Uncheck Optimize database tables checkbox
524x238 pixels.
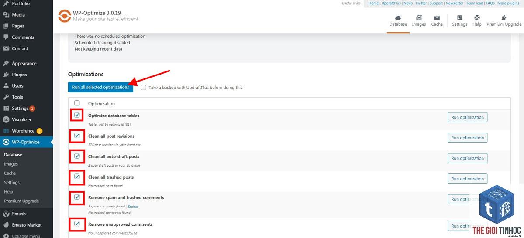77,115
